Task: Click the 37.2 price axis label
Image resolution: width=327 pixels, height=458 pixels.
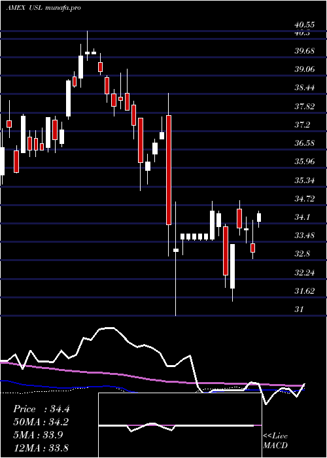Action: pos(302,126)
